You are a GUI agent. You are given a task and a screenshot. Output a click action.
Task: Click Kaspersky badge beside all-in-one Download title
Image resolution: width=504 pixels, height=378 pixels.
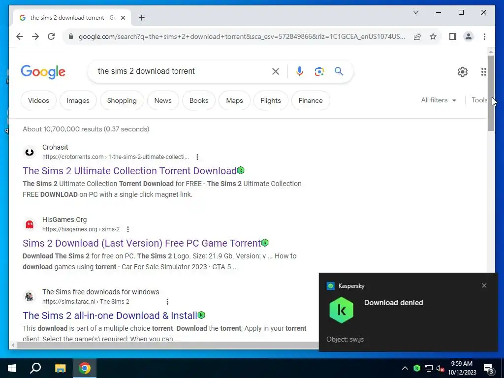(201, 315)
